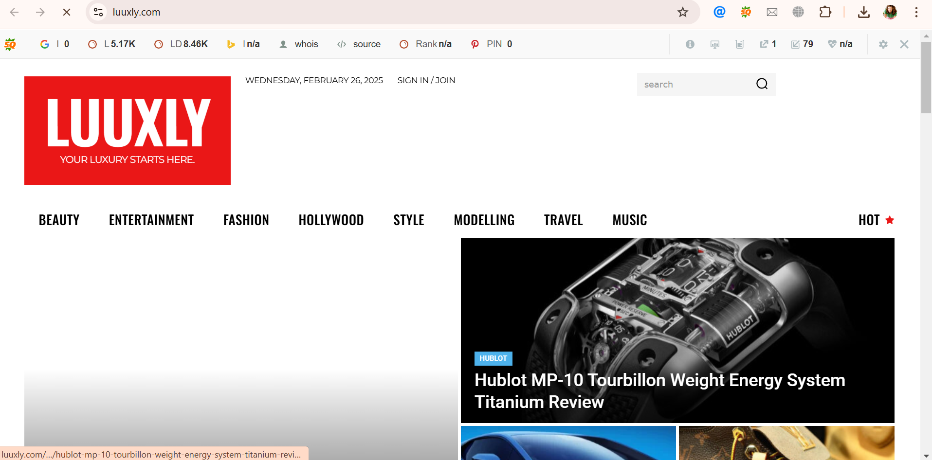The image size is (932, 460).
Task: View page source via SEO bar
Action: point(359,44)
